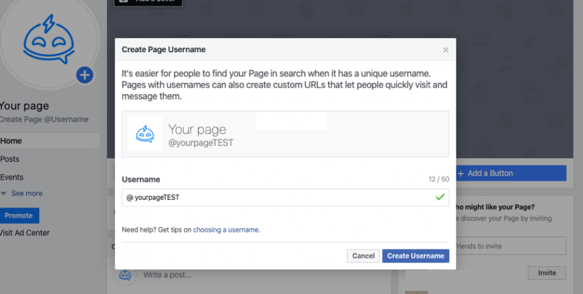Click the Your page title in sidebar
The width and height of the screenshot is (583, 294).
[x=24, y=106]
